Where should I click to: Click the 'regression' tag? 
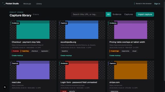tap(45, 51)
